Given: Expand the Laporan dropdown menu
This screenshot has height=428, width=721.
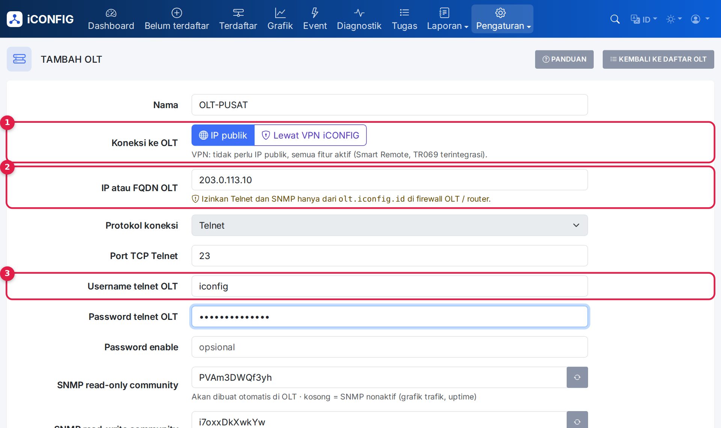Looking at the screenshot, I should 447,19.
